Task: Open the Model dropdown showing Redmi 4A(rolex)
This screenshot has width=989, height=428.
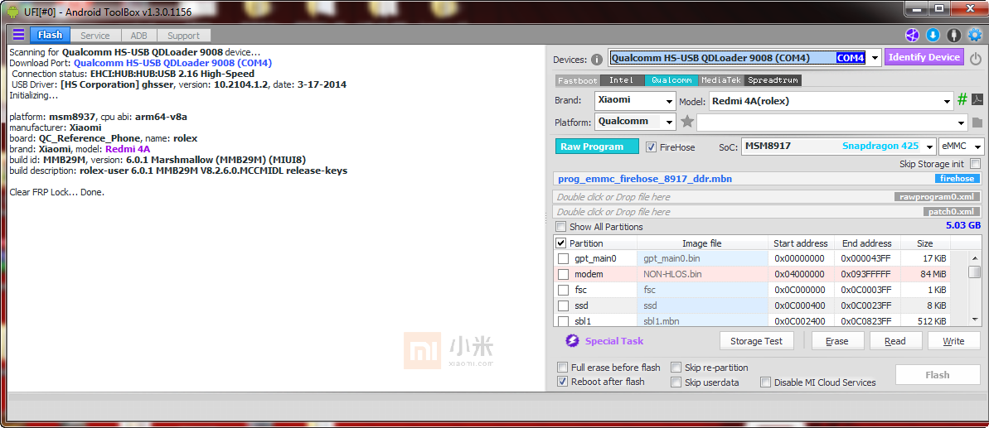Action: [x=831, y=100]
